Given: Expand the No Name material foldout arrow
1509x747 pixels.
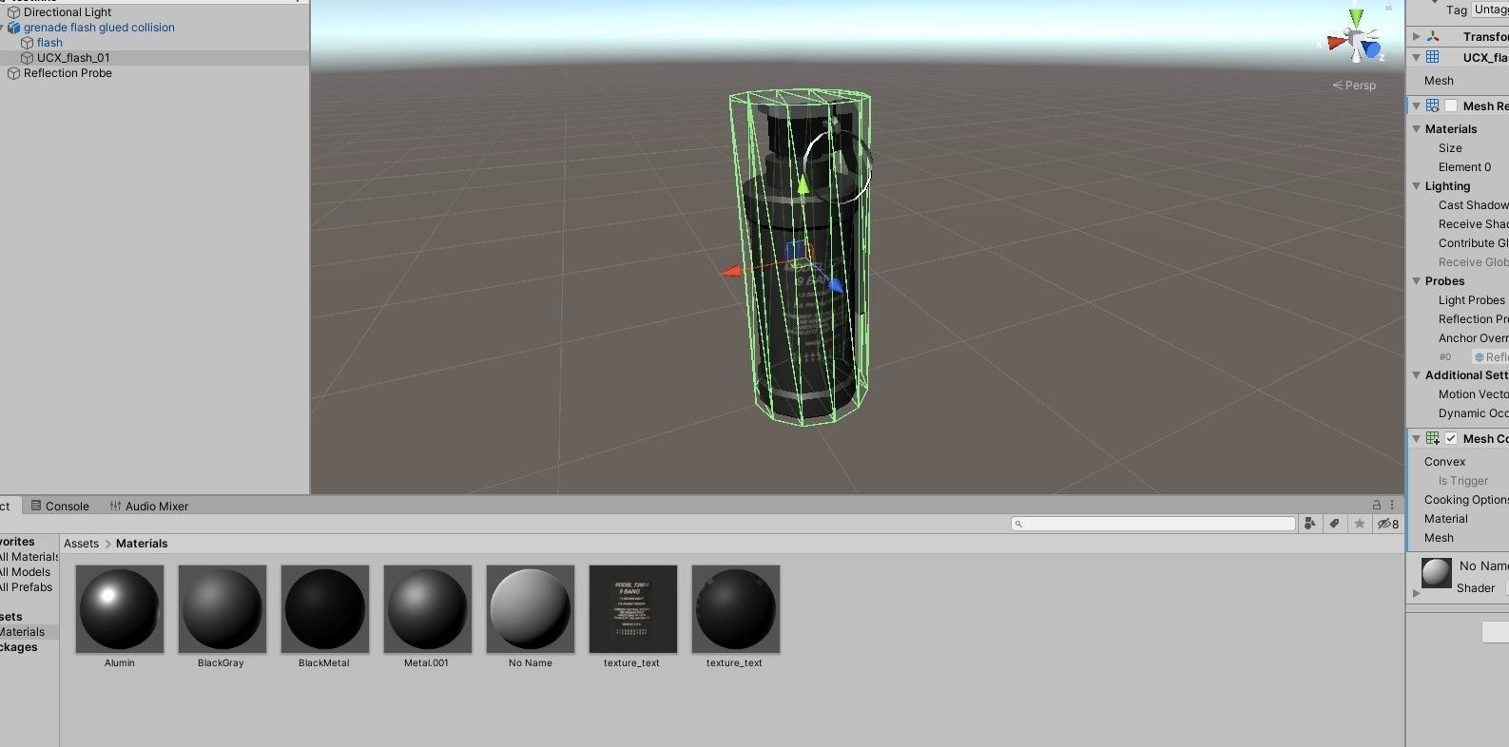Looking at the screenshot, I should (x=1416, y=593).
